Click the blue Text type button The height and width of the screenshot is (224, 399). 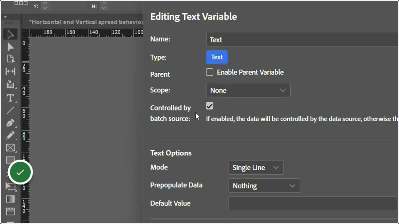coord(217,57)
